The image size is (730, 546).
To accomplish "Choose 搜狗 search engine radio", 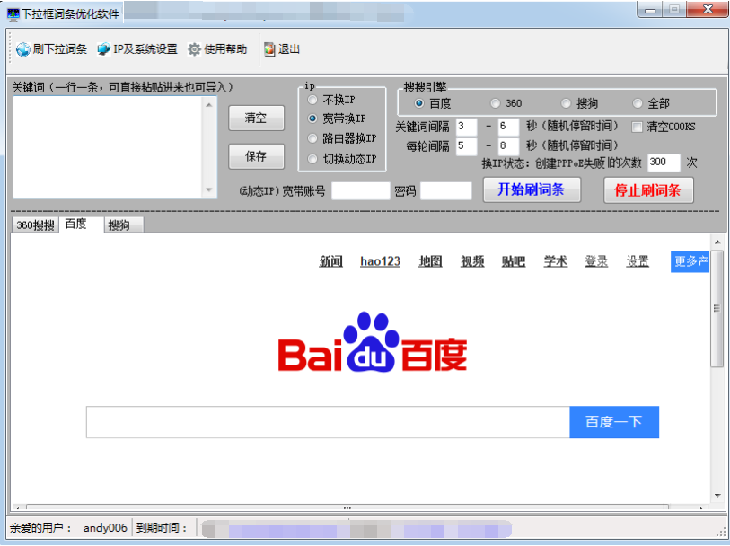I will pos(566,103).
